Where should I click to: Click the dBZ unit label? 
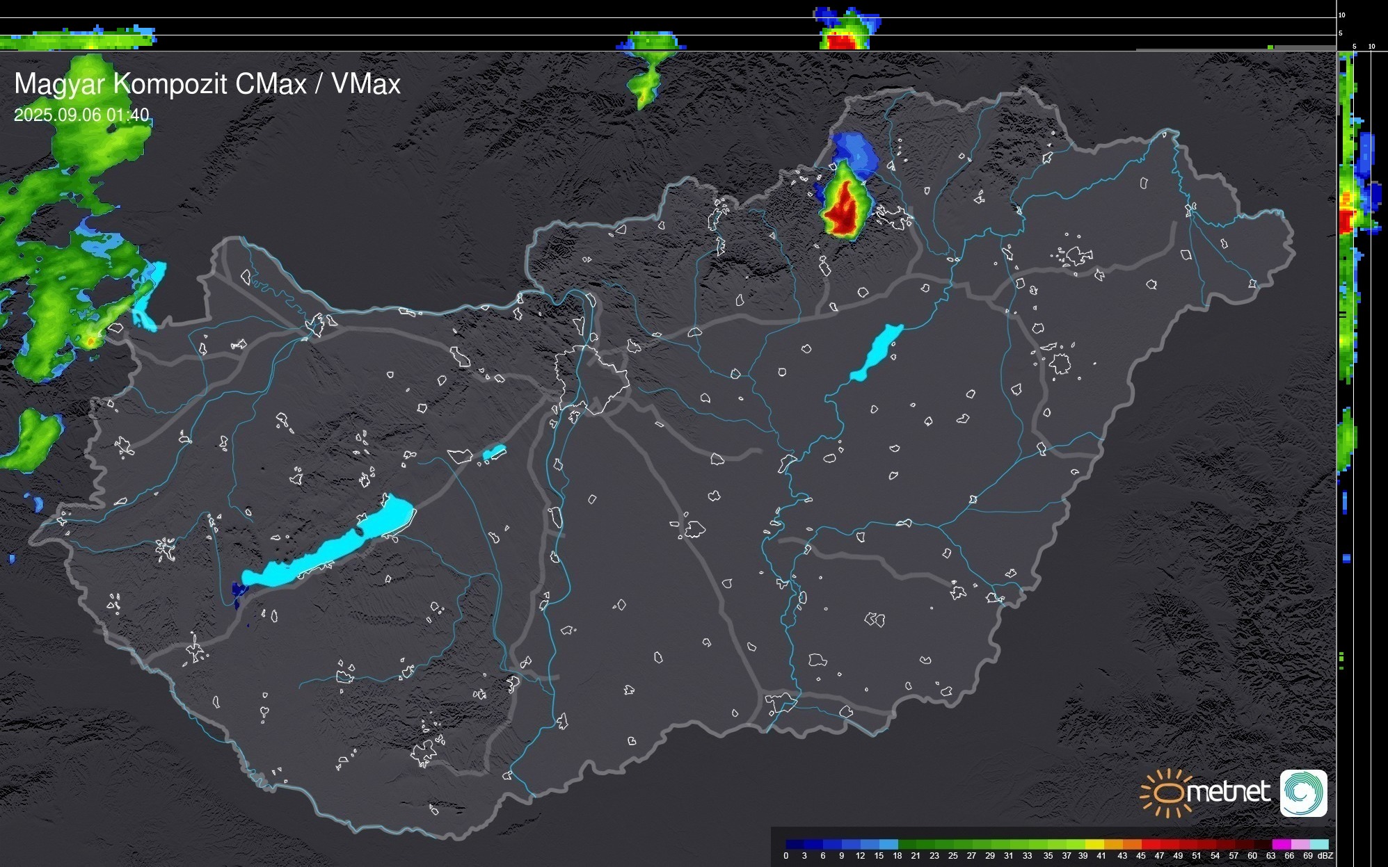[x=1325, y=856]
